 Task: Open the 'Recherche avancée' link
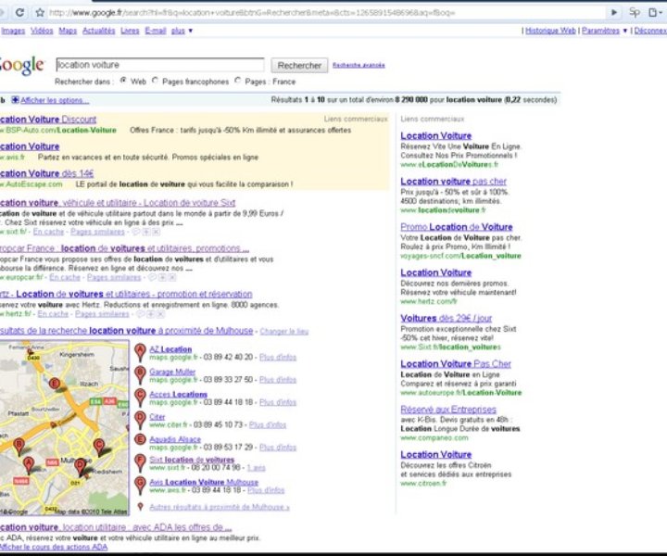(x=359, y=65)
